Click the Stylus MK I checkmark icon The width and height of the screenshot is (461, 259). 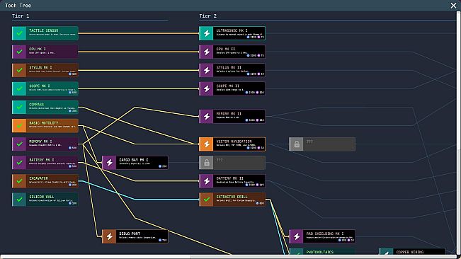pyautogui.click(x=19, y=70)
